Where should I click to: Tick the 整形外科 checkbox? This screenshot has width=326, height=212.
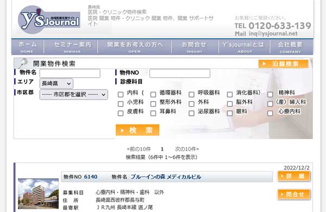pos(153,104)
